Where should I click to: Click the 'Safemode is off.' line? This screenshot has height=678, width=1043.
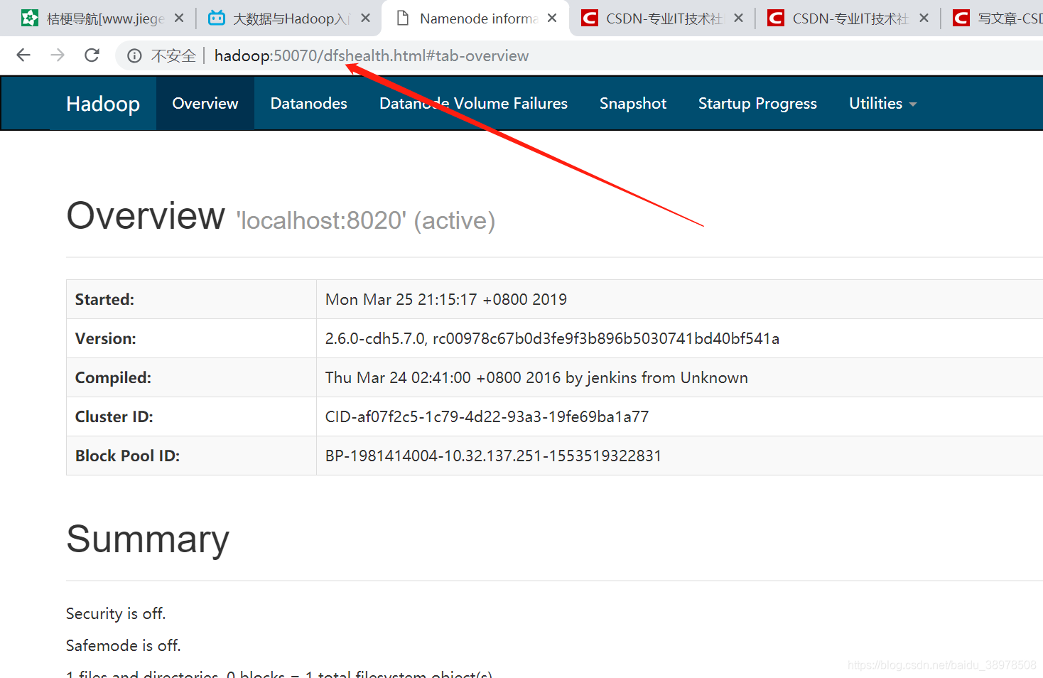(124, 646)
